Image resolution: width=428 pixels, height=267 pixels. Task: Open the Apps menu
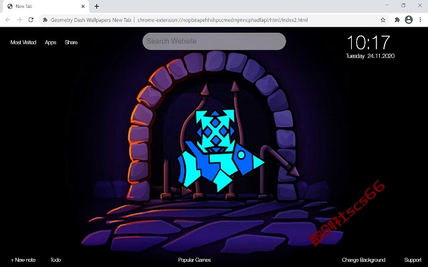(51, 43)
